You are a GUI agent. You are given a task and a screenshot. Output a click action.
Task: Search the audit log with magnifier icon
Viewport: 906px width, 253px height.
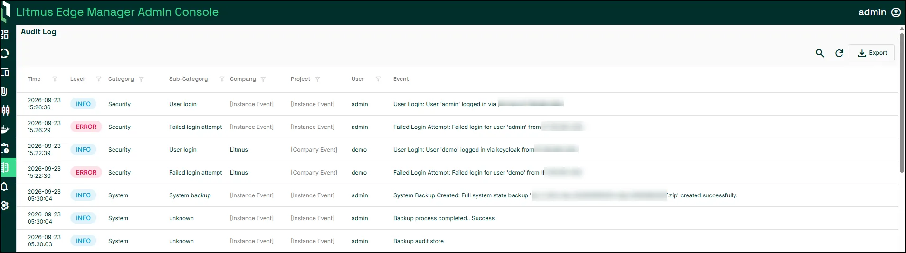click(x=820, y=53)
